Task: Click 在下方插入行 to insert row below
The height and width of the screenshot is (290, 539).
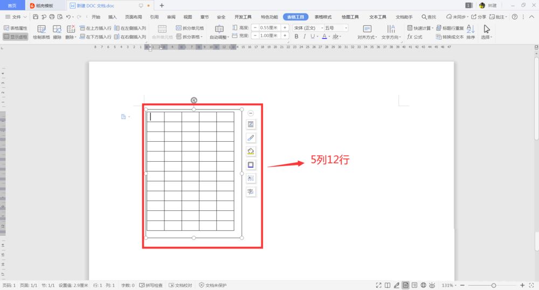Action: point(95,37)
